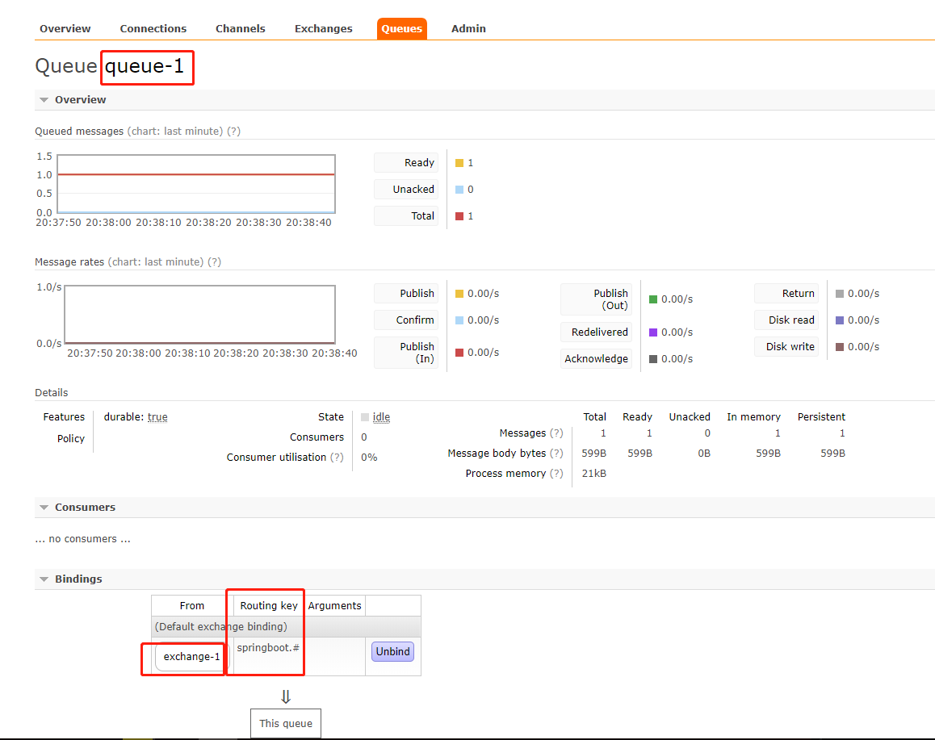Click the yellow Publish rate swatch
Screen dimensions: 935x740
pyautogui.click(x=459, y=294)
